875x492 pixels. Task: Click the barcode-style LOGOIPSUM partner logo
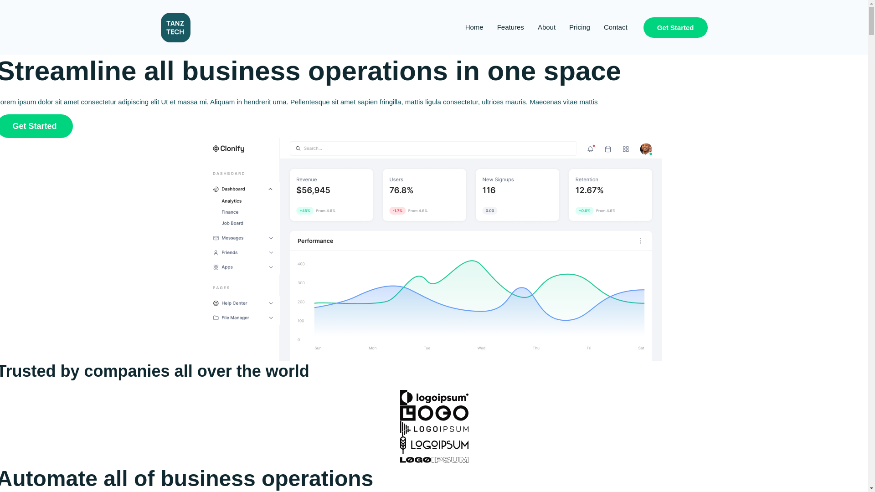click(x=434, y=429)
